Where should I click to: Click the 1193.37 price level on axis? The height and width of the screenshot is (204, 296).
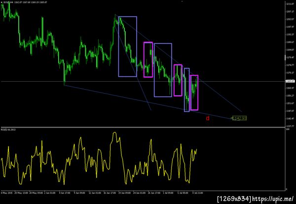(x=290, y=34)
